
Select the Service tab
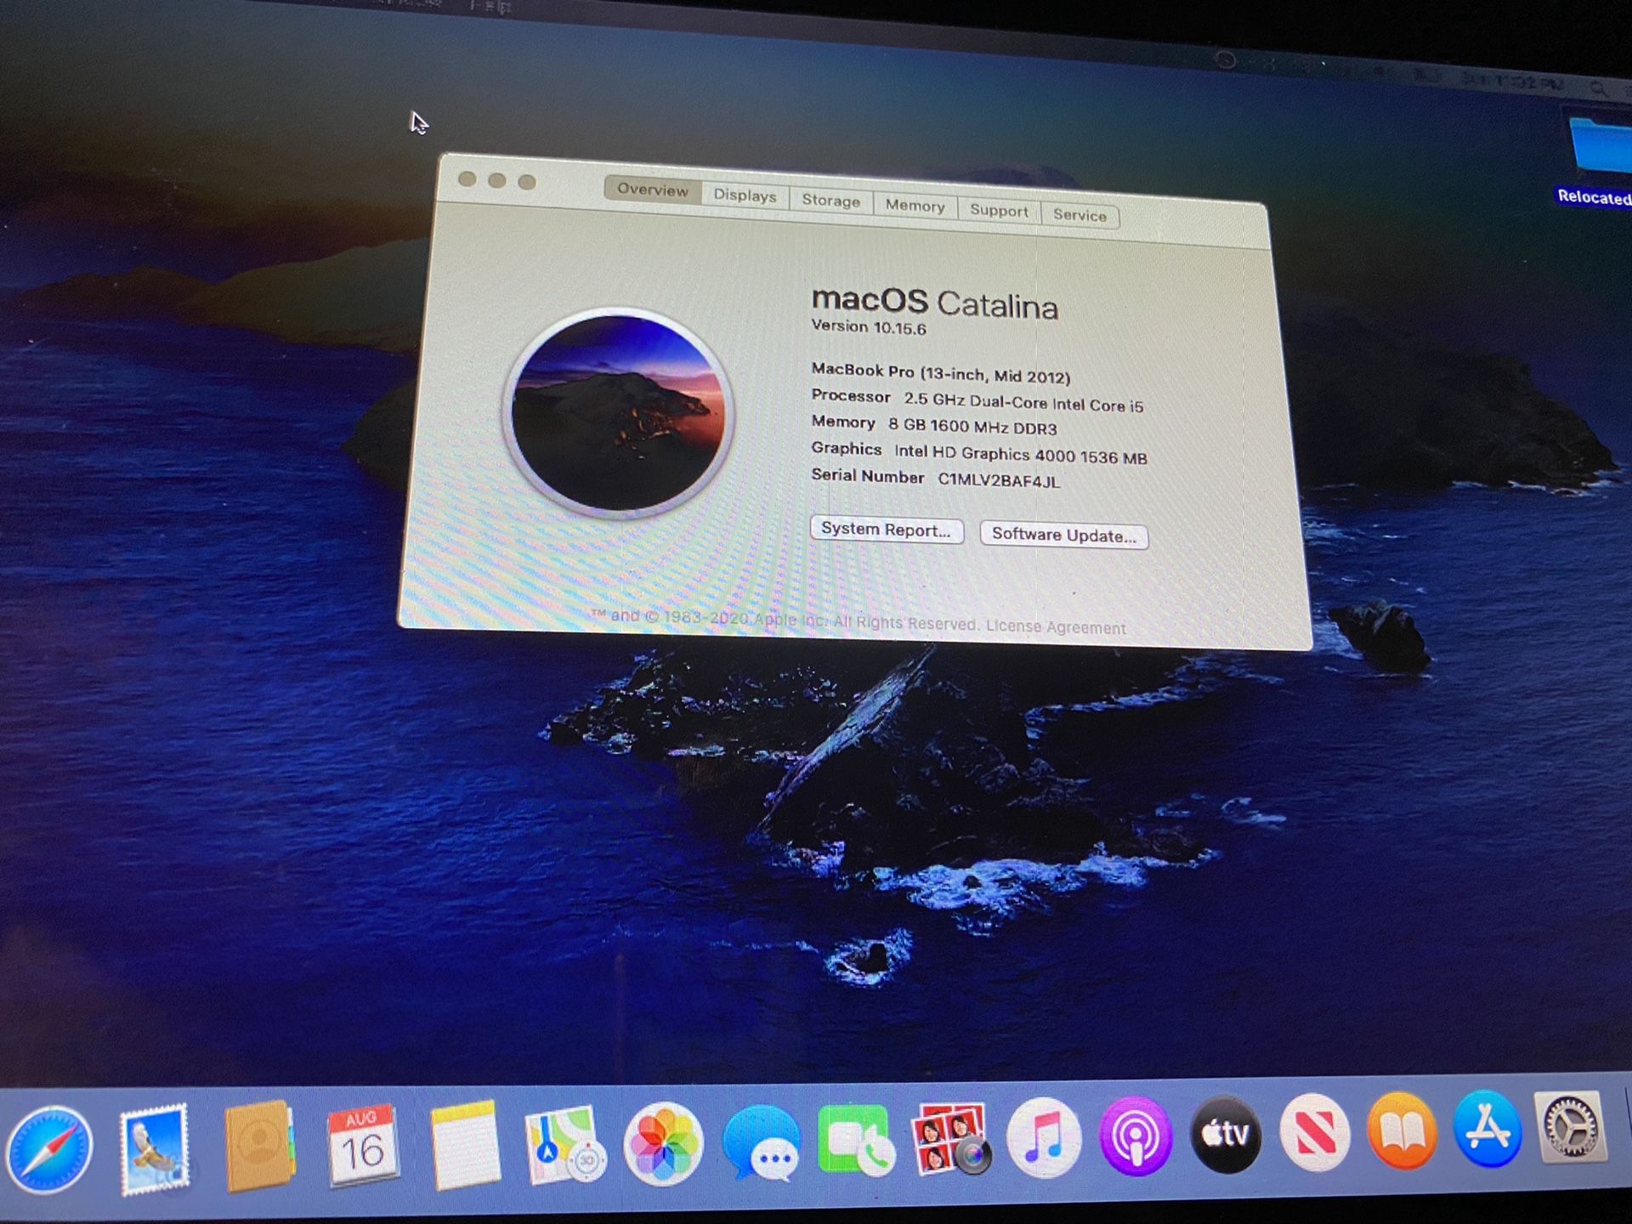[1079, 215]
